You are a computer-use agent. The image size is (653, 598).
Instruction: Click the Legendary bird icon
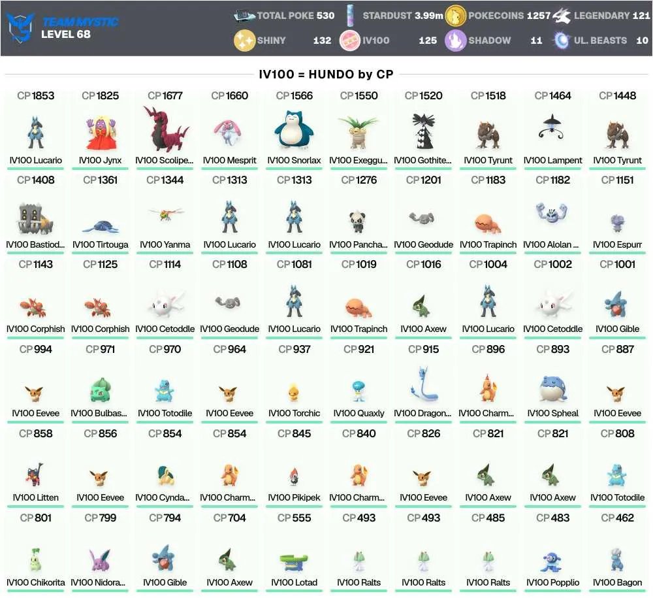[x=562, y=16]
